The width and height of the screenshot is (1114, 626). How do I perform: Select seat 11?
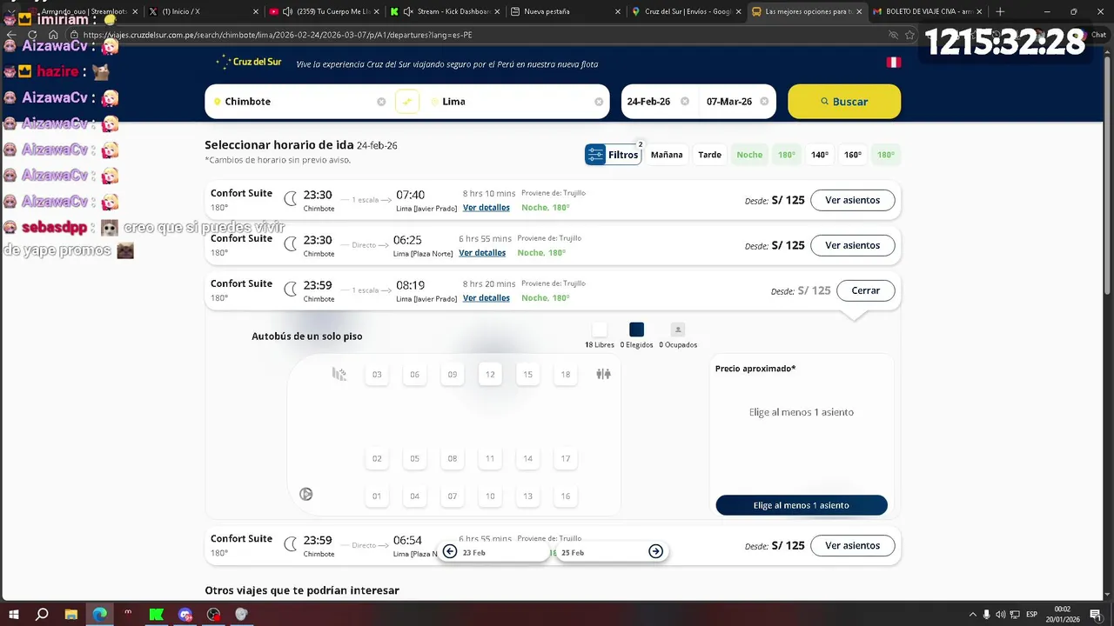(x=490, y=459)
